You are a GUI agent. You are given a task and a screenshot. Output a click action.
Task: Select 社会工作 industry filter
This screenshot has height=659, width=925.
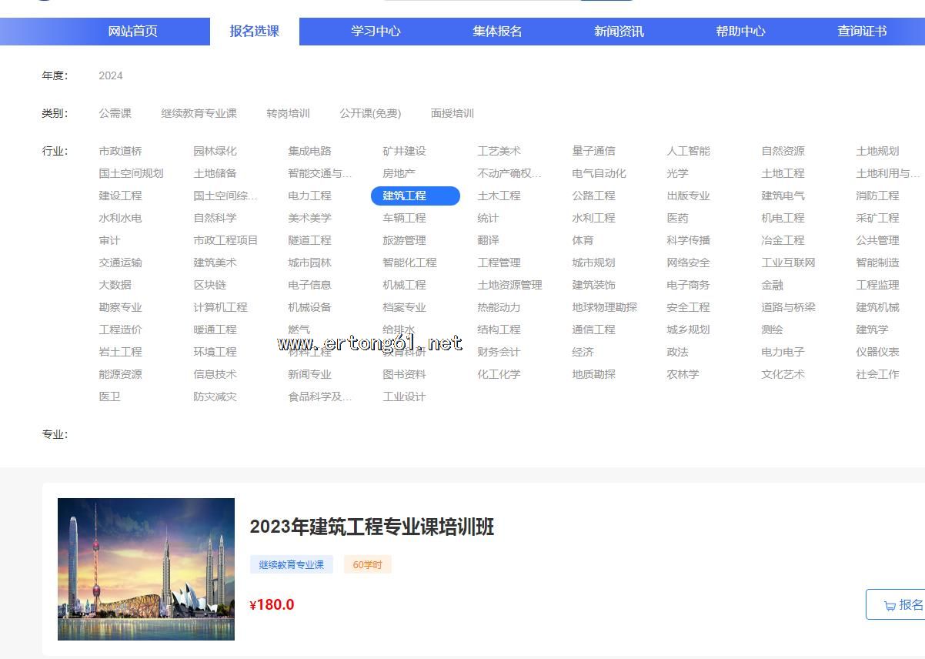pos(877,374)
